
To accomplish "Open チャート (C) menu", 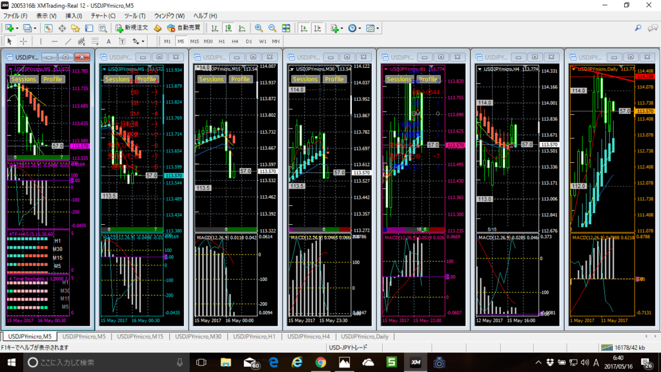I will click(x=103, y=15).
